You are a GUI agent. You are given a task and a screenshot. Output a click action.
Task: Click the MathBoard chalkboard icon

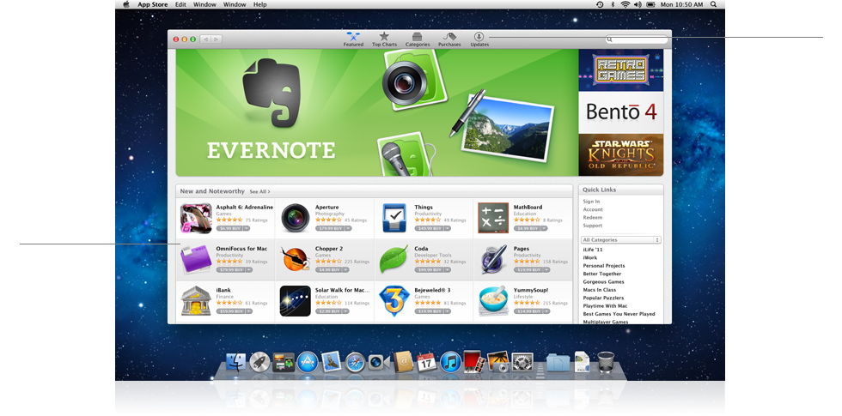click(493, 218)
